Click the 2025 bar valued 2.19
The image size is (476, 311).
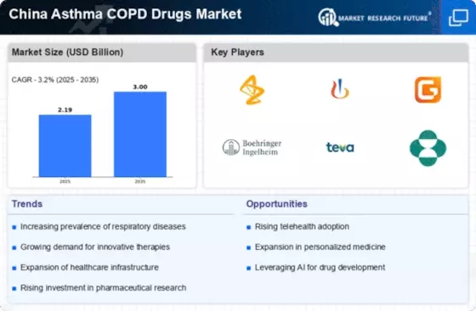[65, 146]
